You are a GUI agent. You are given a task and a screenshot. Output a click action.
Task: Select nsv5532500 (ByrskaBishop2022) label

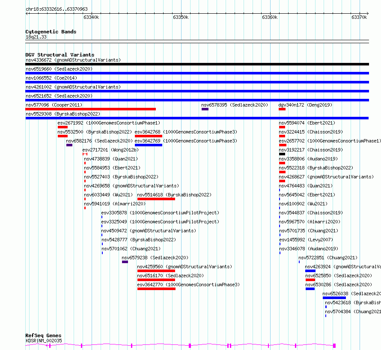(x=95, y=132)
